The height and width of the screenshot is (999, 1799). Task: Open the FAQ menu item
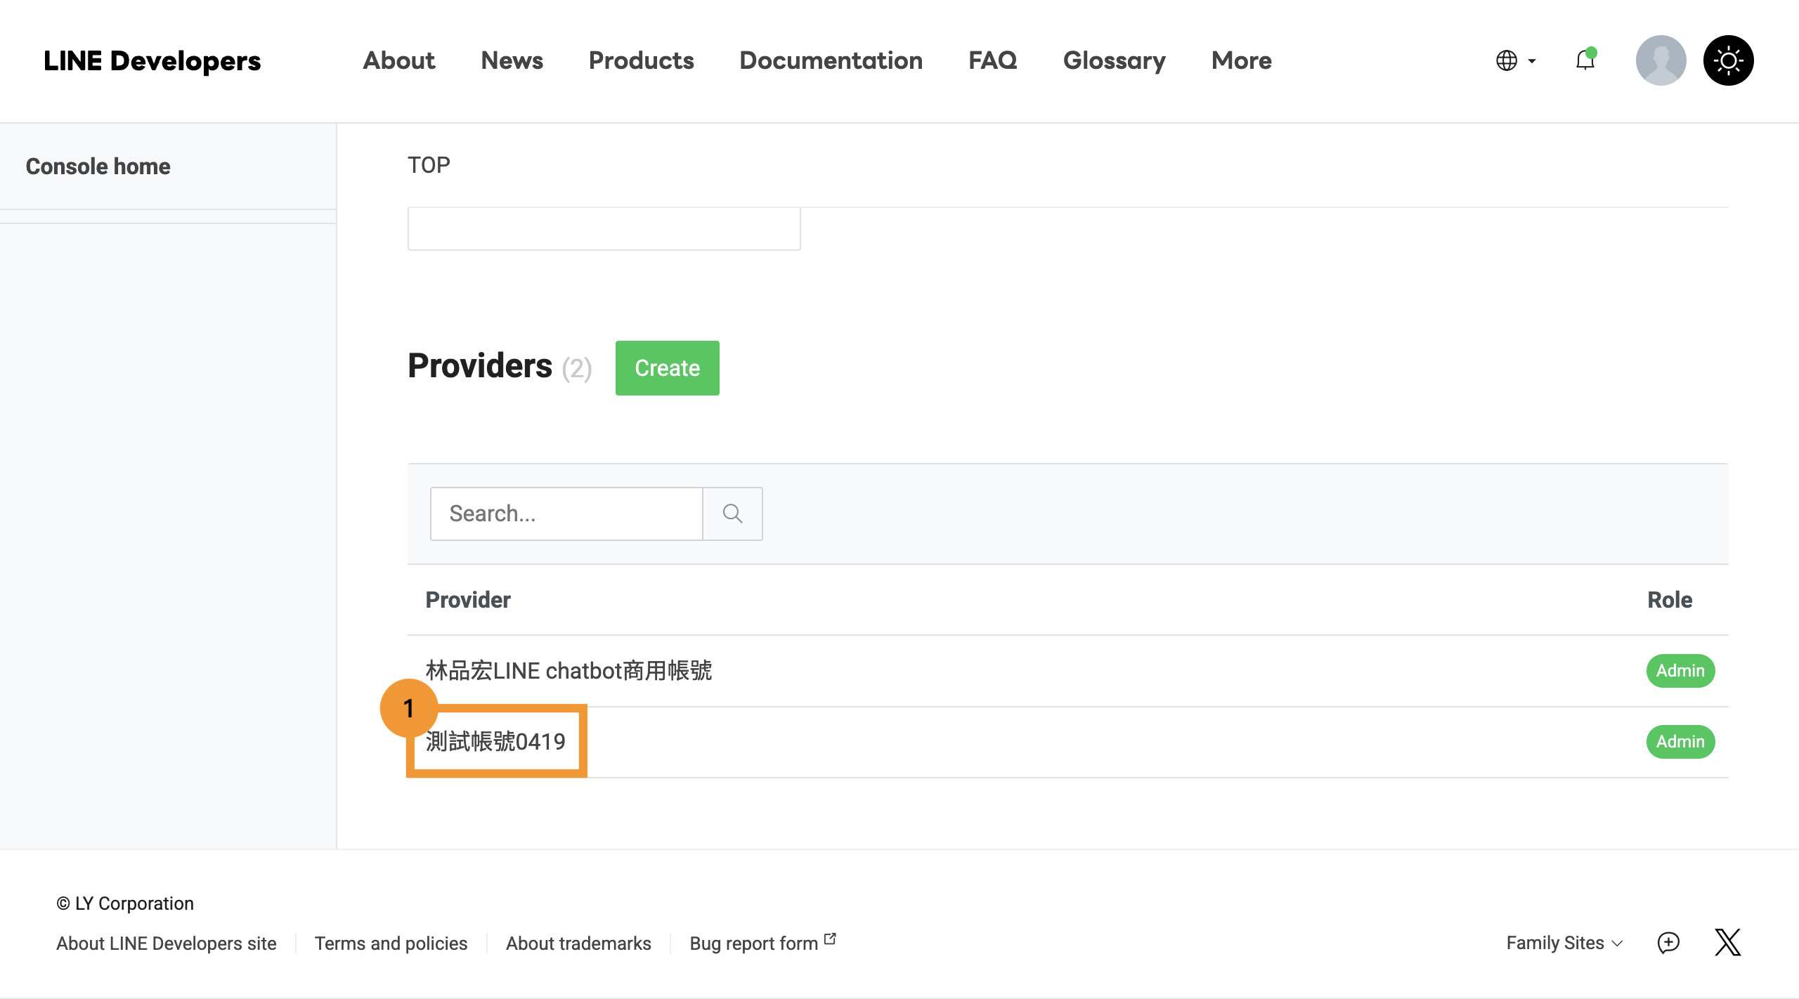click(x=992, y=60)
